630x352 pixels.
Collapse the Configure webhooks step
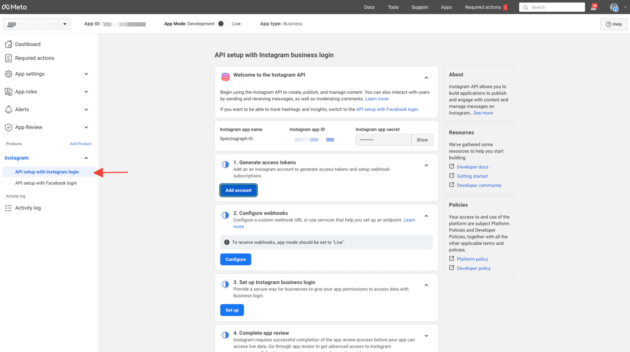(426, 216)
